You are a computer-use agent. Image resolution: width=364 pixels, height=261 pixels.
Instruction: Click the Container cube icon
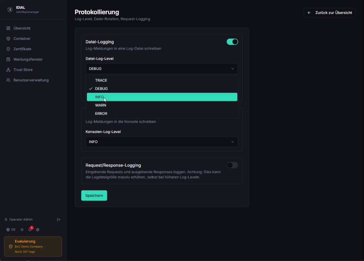tap(8, 39)
